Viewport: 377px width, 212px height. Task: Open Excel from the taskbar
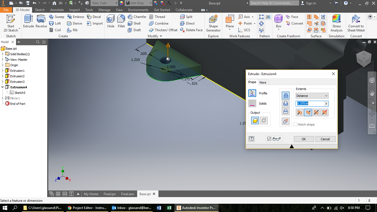169,208
